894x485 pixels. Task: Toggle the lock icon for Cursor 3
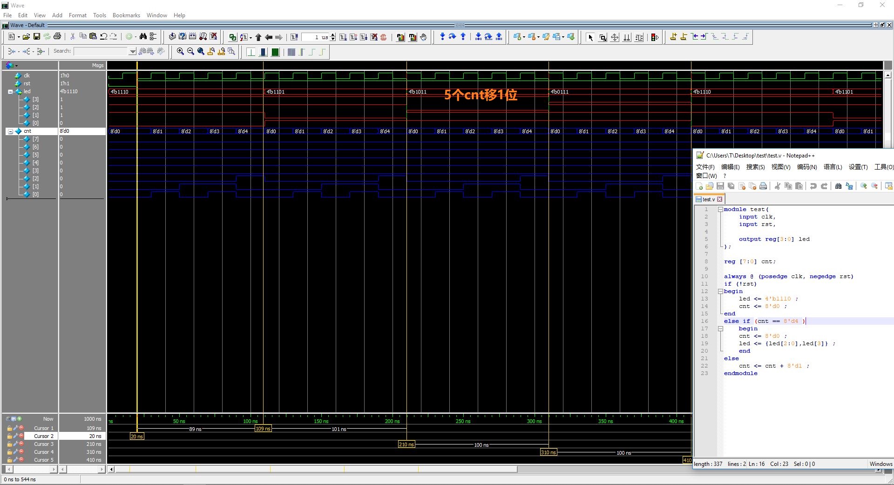[9, 444]
